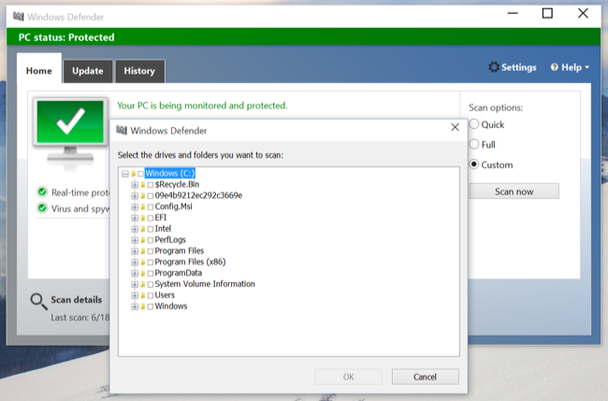Select the System Volume Information label
The height and width of the screenshot is (401, 608).
pyautogui.click(x=205, y=284)
